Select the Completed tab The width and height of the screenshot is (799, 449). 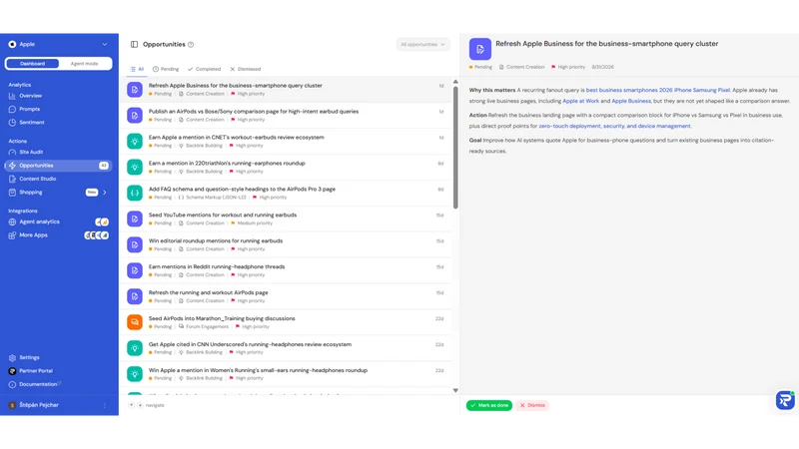pyautogui.click(x=204, y=69)
